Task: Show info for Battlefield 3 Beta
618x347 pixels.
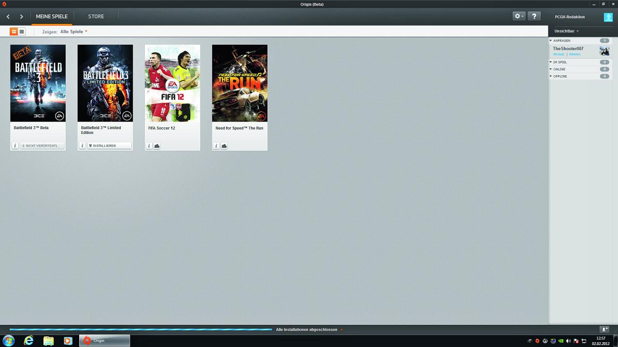Action: [15, 146]
